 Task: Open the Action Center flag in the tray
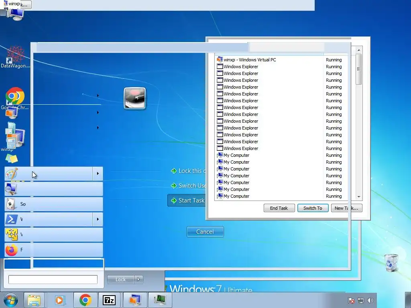pos(351,300)
